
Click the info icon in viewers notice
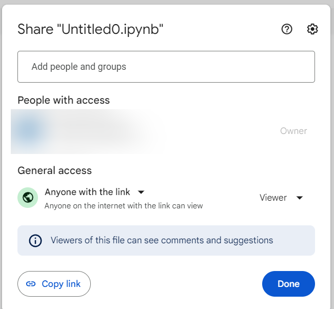click(x=35, y=240)
